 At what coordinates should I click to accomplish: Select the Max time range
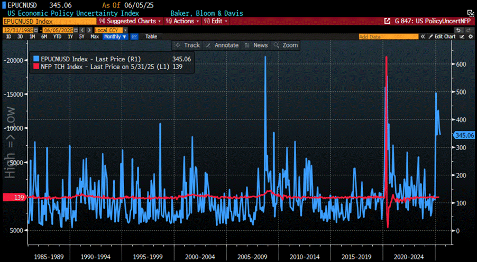95,36
